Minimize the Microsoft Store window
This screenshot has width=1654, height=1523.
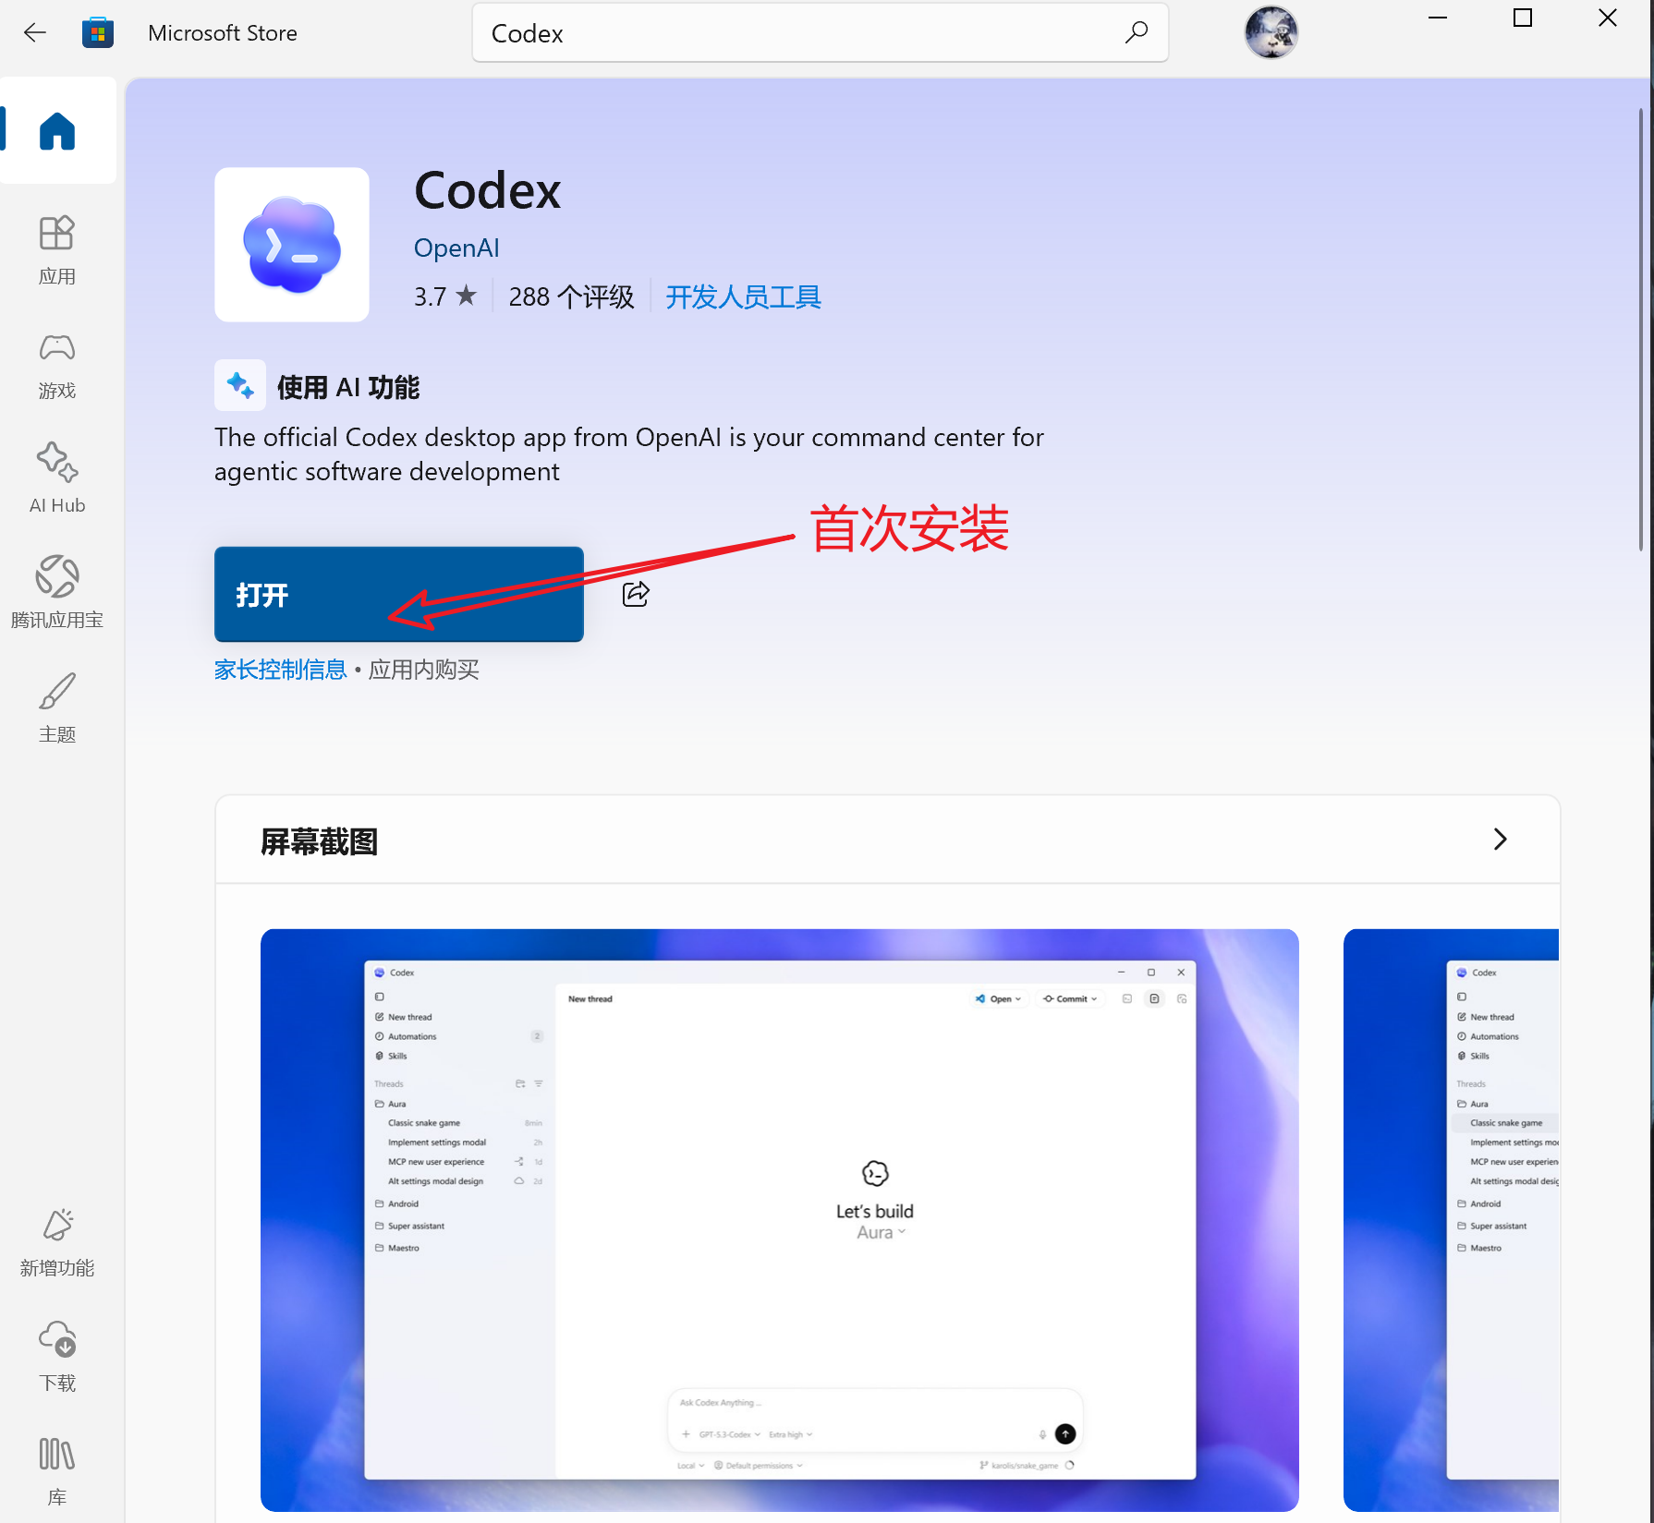click(x=1438, y=18)
